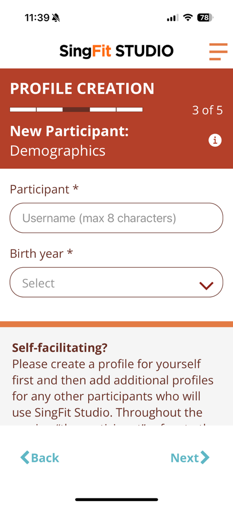
Task: Open the orange hamburger menu
Action: [x=218, y=51]
